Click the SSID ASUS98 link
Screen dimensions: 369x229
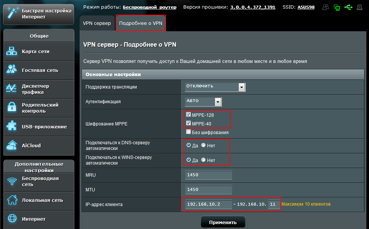(x=306, y=7)
